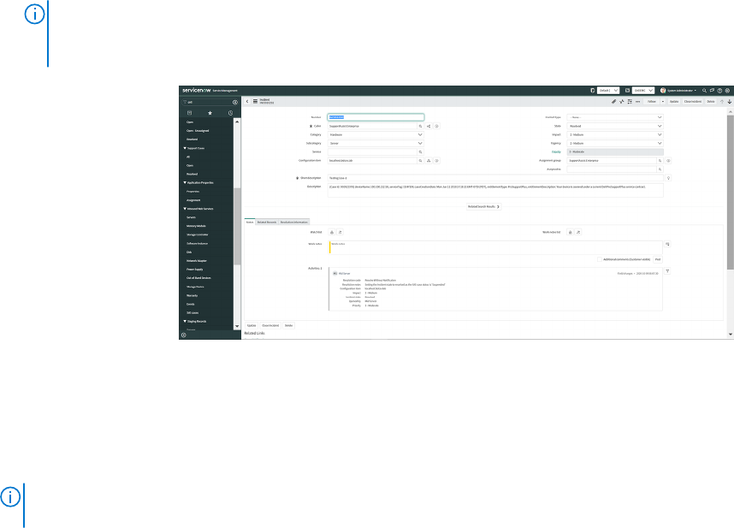This screenshot has width=734, height=528.
Task: Clear the navigator filter text
Action: pyautogui.click(x=235, y=102)
